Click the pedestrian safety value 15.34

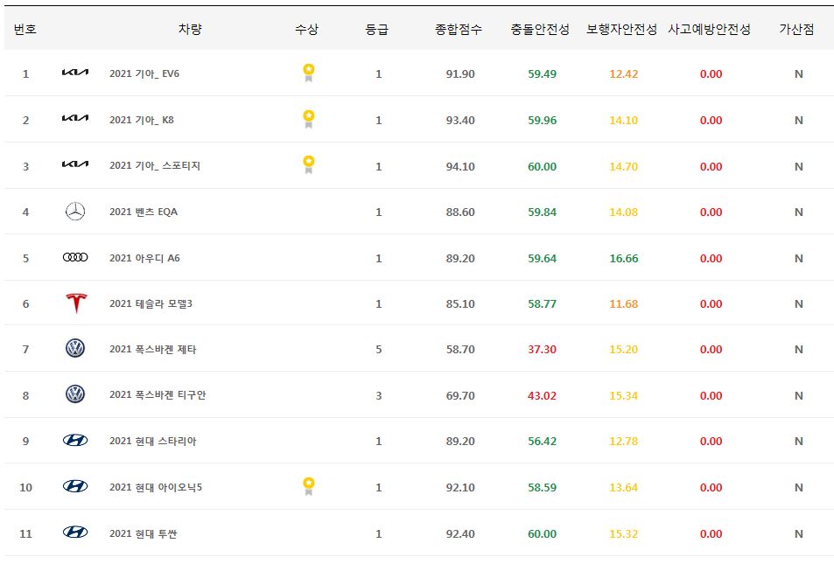point(623,395)
